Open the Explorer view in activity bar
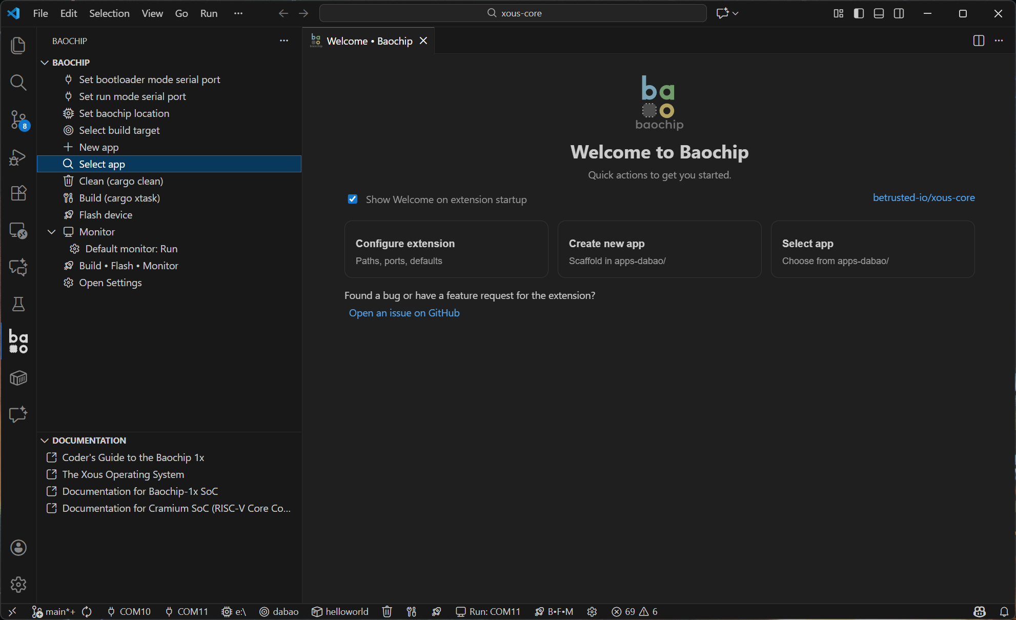The image size is (1016, 620). pos(18,46)
